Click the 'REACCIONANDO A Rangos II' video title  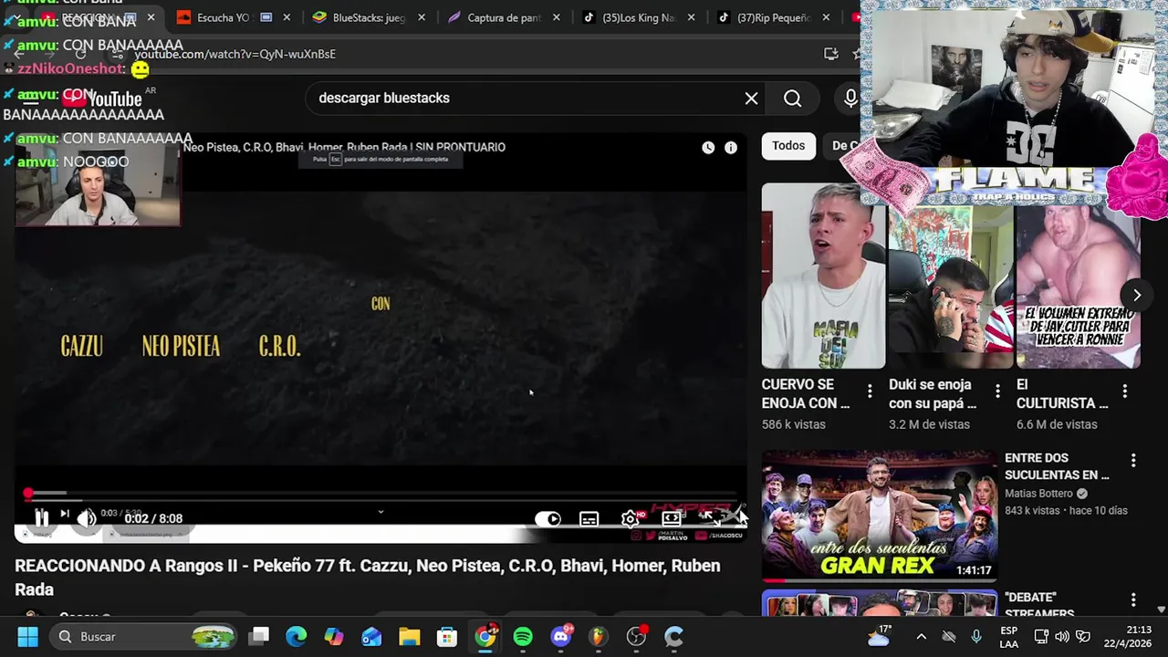pos(368,578)
